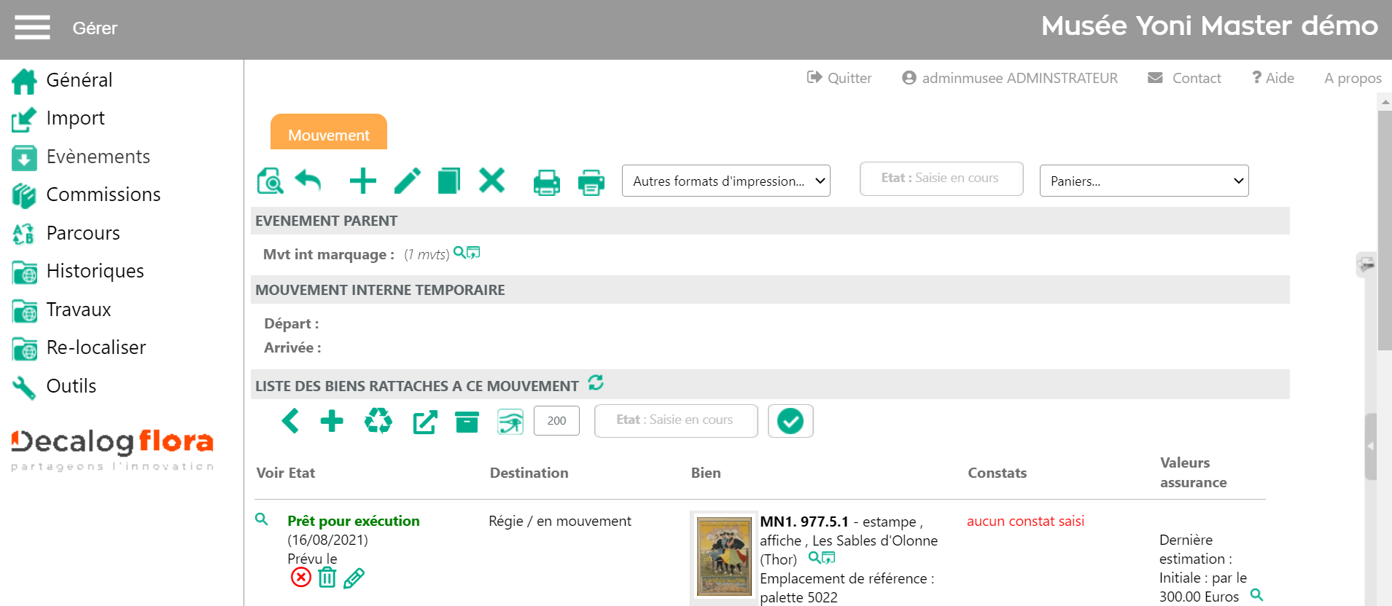The image size is (1392, 606).
Task: Open the MN1. 977.5.1 affiche thumbnail
Action: [x=724, y=556]
